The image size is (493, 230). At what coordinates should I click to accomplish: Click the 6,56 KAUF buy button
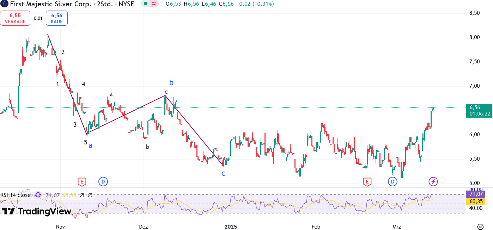56,18
